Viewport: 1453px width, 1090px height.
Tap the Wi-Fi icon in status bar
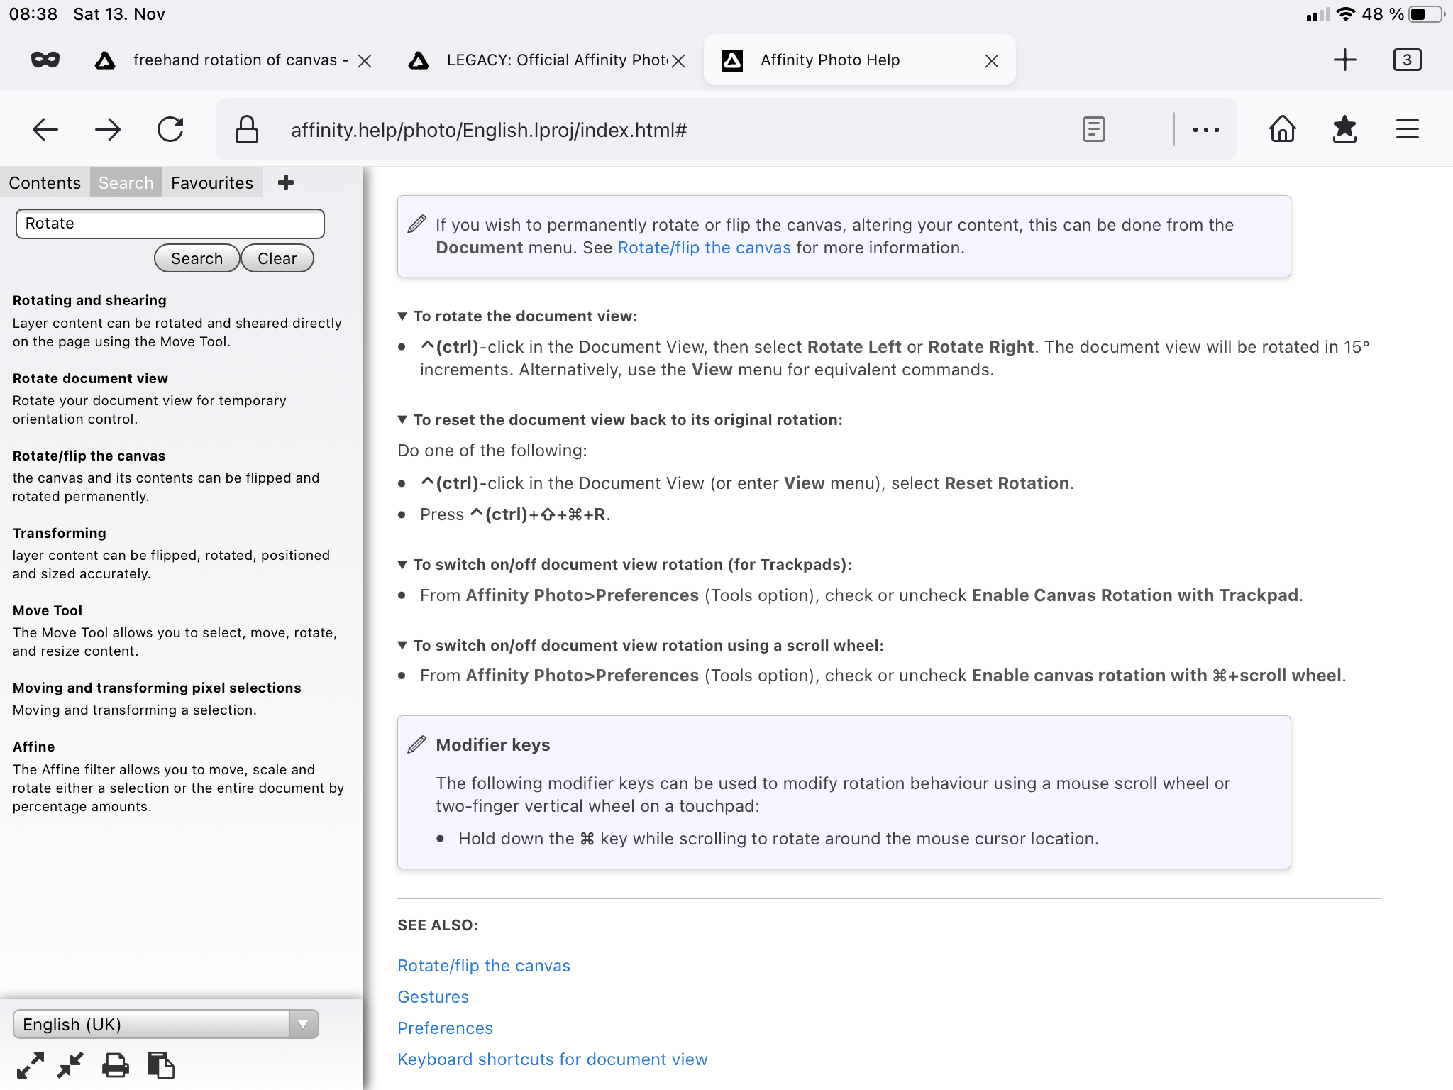[x=1345, y=14]
